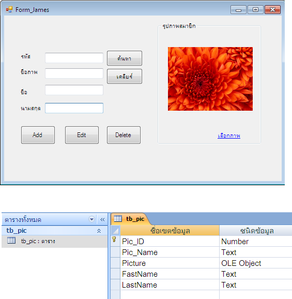Image resolution: width=292 pixels, height=299 pixels.
Task: Click the นามสกุล last name field
Action: pyautogui.click(x=74, y=108)
